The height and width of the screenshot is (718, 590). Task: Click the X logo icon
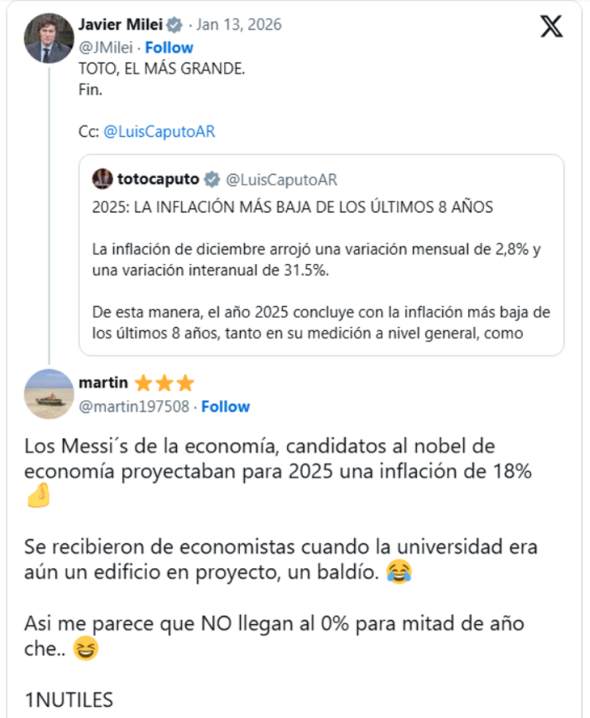(x=551, y=27)
